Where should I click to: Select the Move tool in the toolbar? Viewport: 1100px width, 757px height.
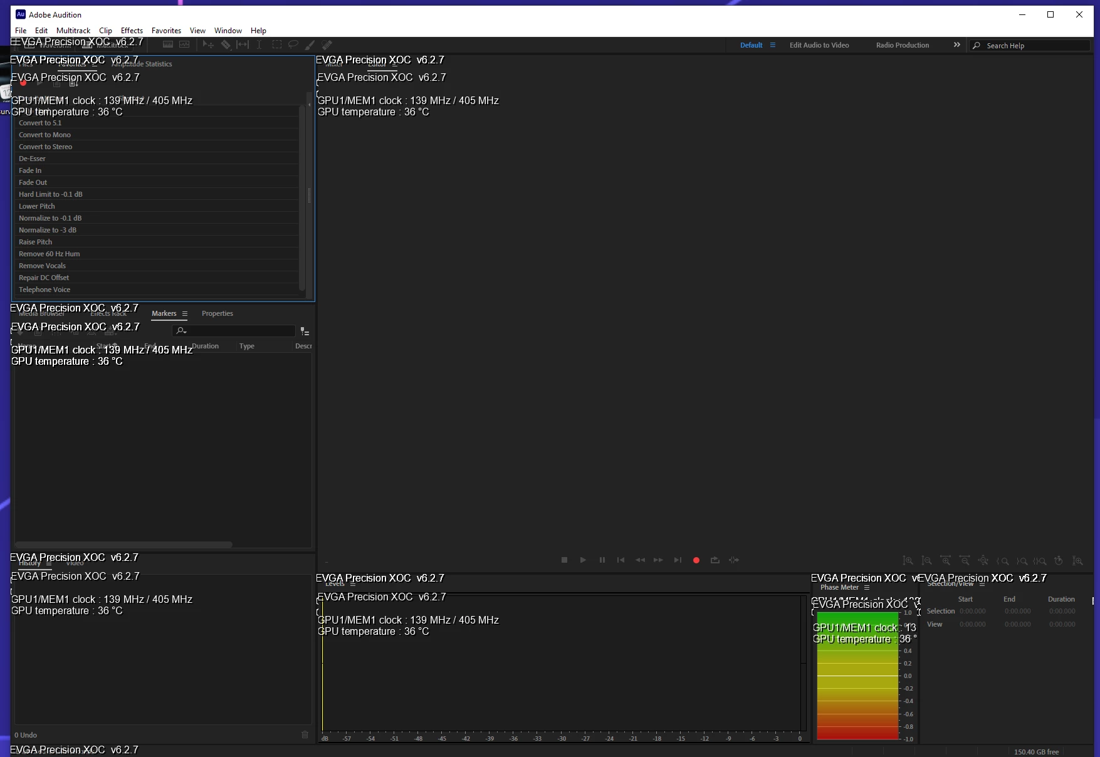click(x=208, y=45)
